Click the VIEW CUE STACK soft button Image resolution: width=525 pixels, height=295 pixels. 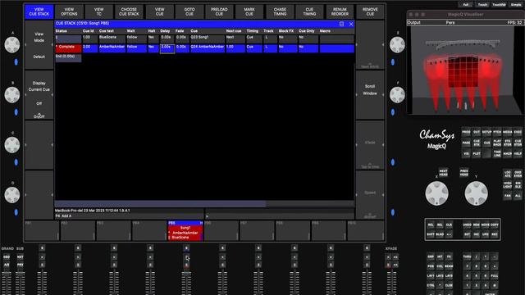tap(39, 11)
